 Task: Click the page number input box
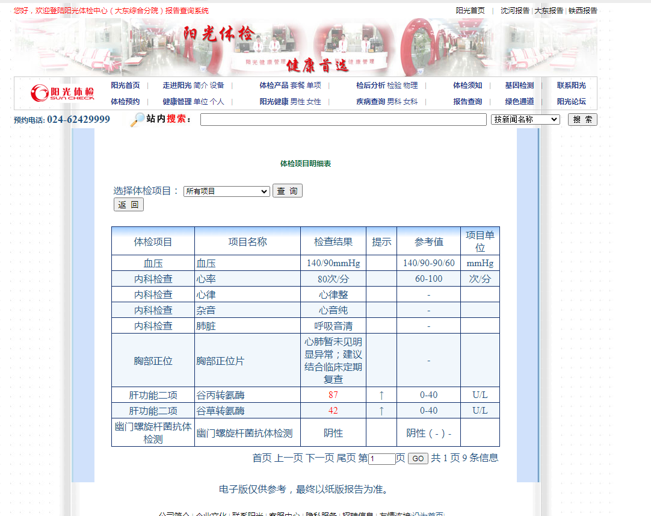381,459
